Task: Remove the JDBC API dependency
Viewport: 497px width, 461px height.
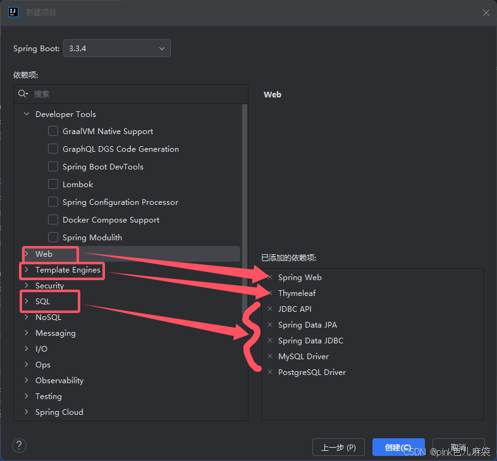Action: (270, 309)
